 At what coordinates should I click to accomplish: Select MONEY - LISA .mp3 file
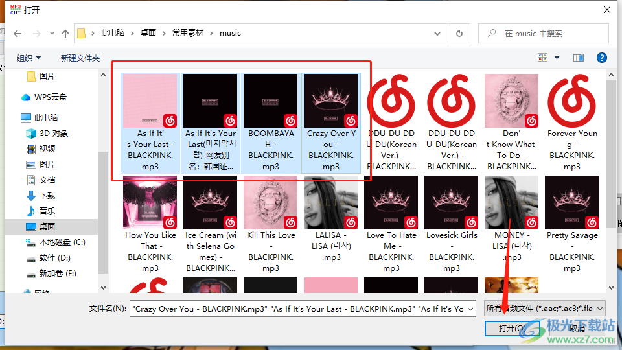512,219
